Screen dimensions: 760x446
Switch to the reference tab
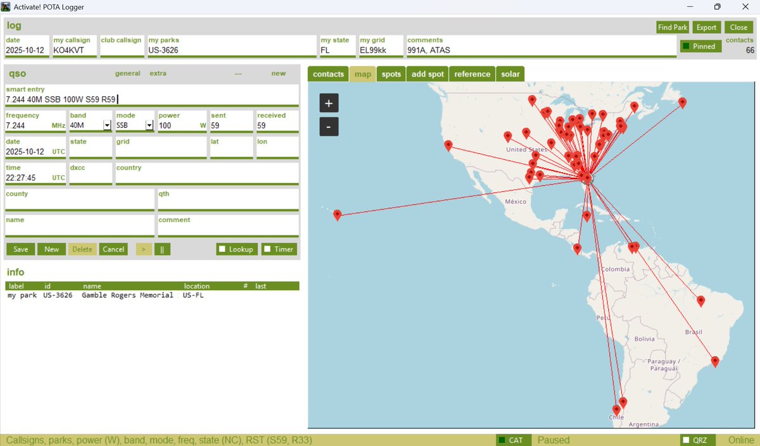(472, 74)
